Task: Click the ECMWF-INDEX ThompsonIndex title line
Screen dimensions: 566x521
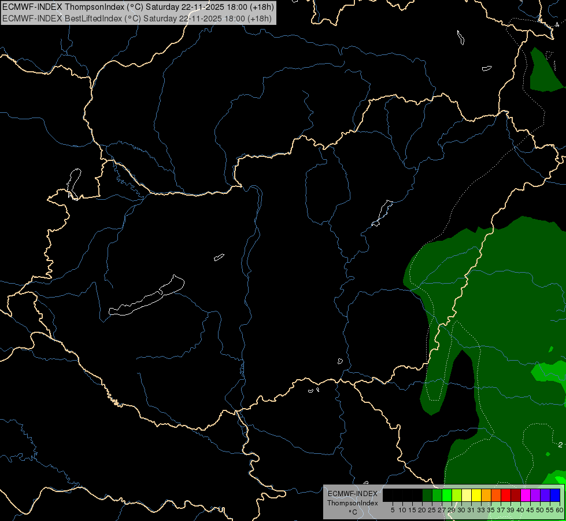Action: point(138,7)
